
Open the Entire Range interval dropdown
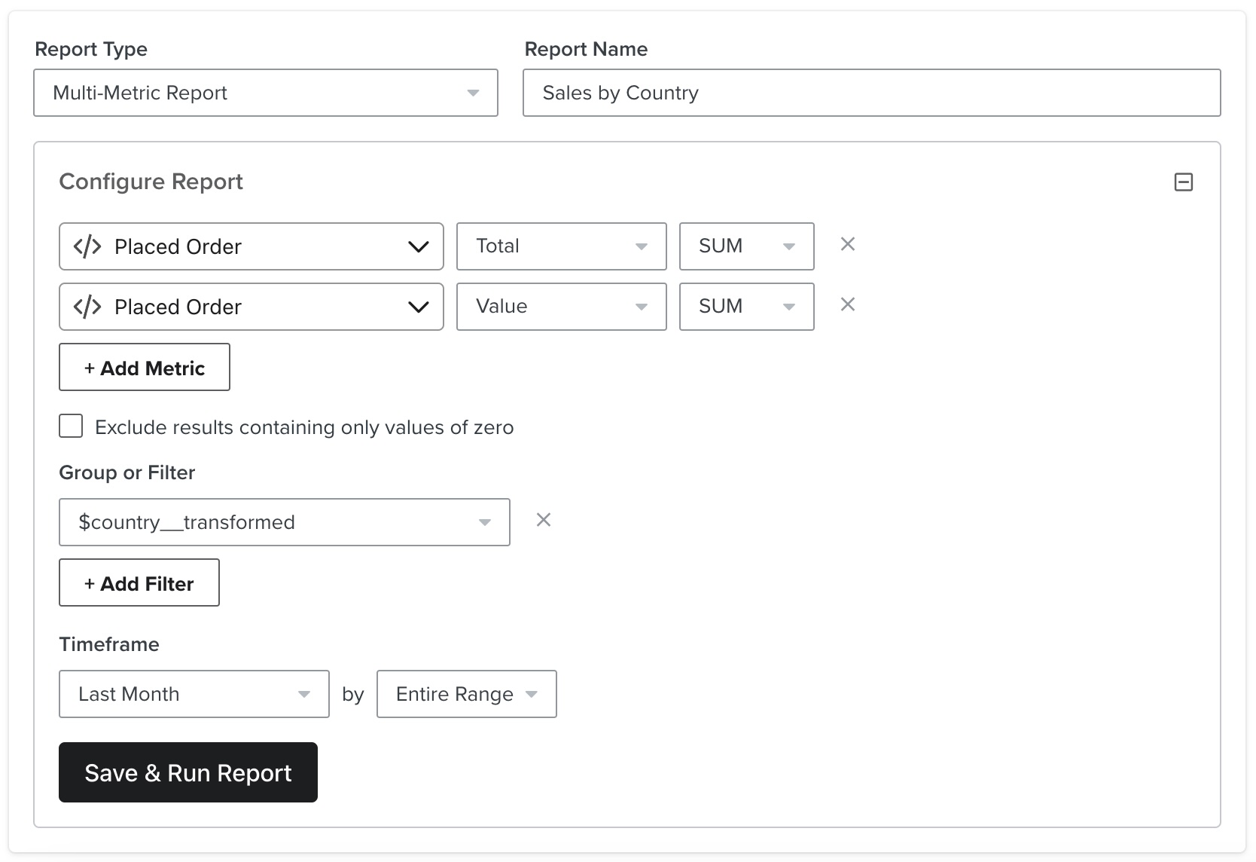pyautogui.click(x=465, y=694)
